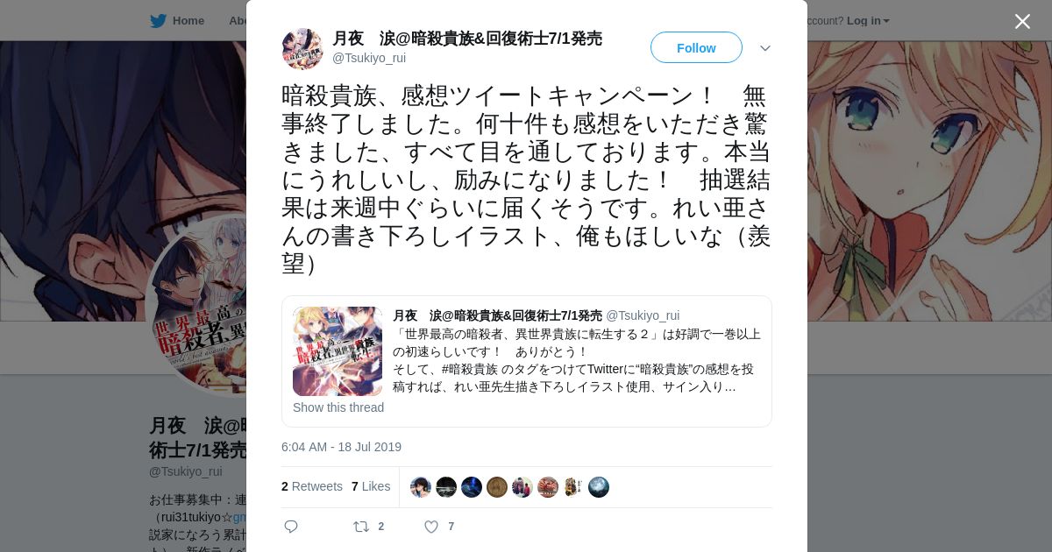Click the reply speech bubble icon

291,527
